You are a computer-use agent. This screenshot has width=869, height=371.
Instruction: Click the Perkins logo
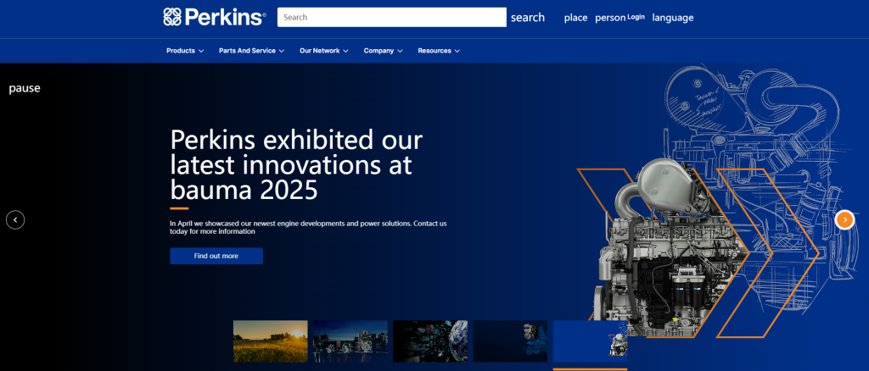(x=215, y=17)
